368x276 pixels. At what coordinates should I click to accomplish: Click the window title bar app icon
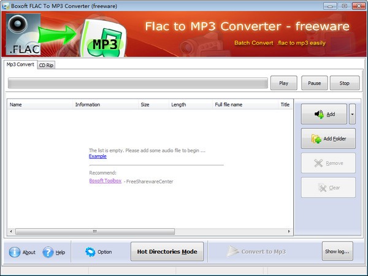click(6, 6)
